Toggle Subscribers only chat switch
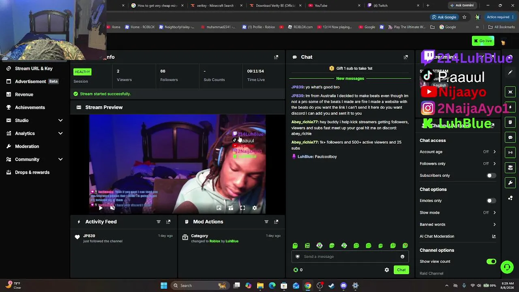 [491, 176]
